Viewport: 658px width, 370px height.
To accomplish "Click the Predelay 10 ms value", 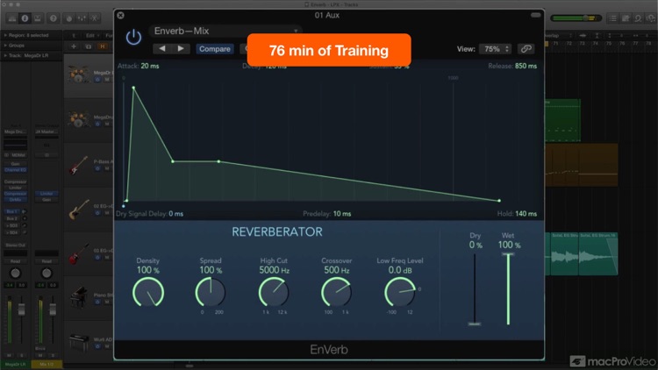I will pyautogui.click(x=342, y=214).
